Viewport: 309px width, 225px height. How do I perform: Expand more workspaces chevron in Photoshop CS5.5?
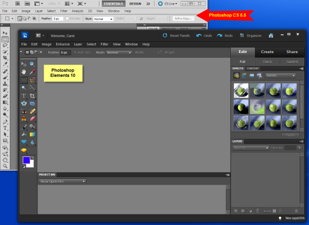coord(148,4)
